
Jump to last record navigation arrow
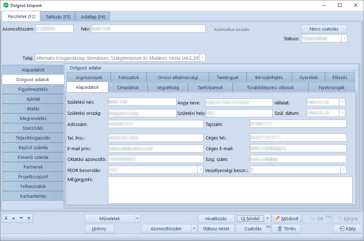click(29, 218)
